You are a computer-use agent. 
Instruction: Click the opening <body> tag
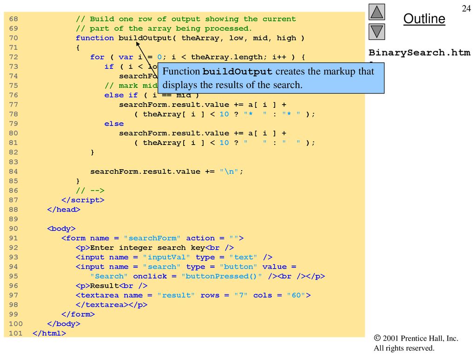click(61, 229)
